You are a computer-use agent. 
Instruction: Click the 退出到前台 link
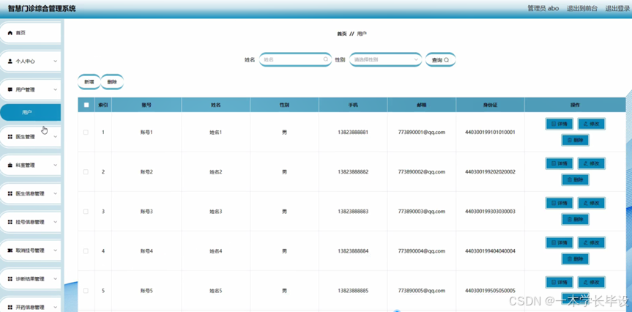(582, 9)
